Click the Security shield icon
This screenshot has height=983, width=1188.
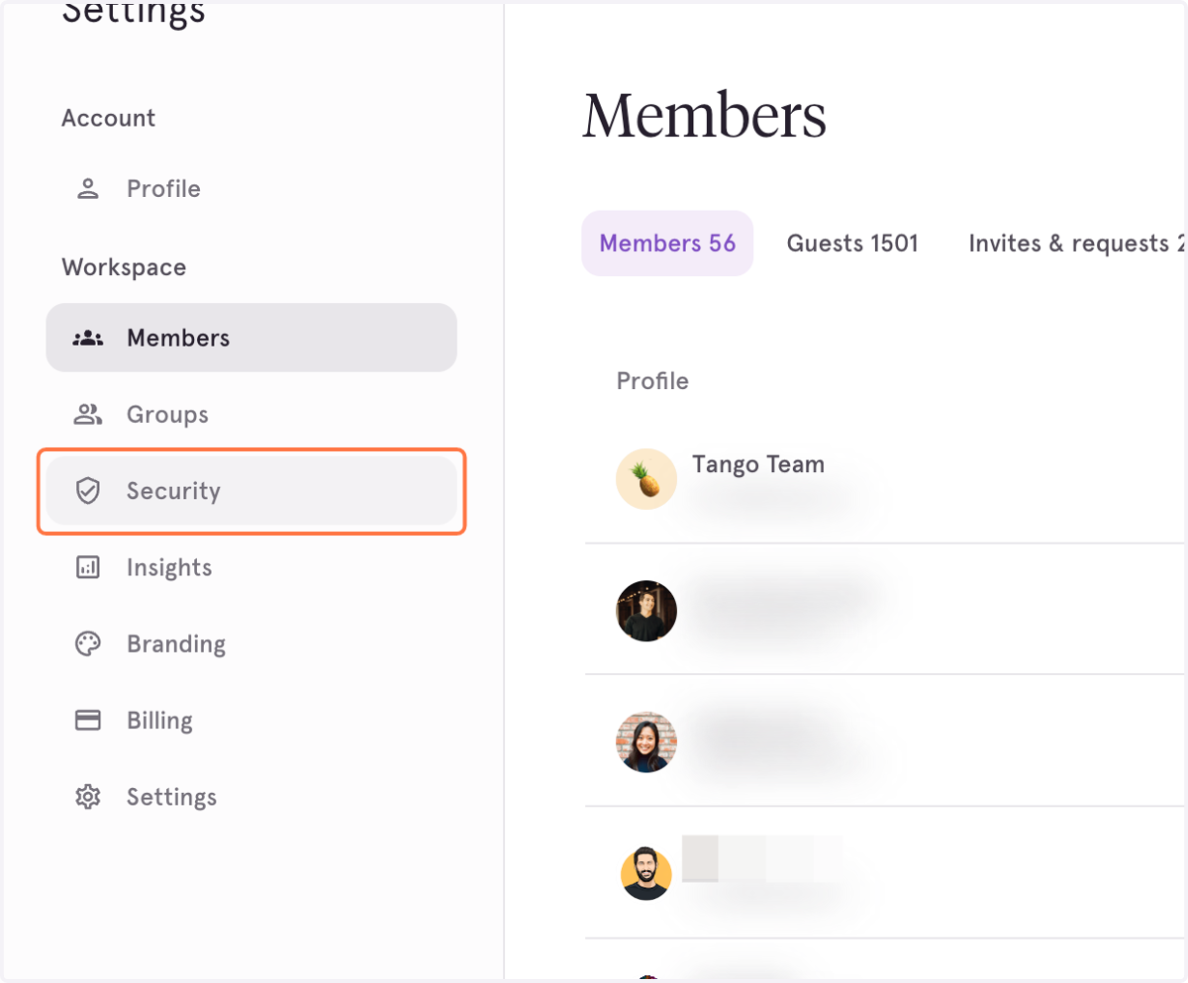point(88,490)
